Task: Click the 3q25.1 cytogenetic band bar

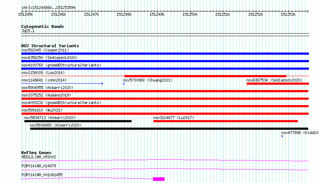Action: (x=165, y=35)
